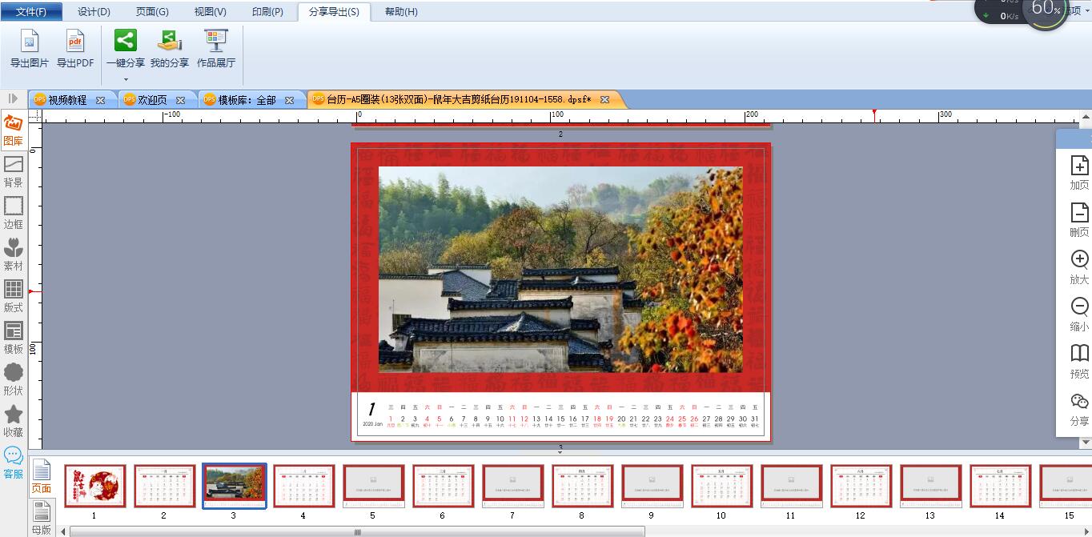Image resolution: width=1092 pixels, height=537 pixels.
Task: Open the 作品展厅 gallery icon
Action: tap(216, 41)
